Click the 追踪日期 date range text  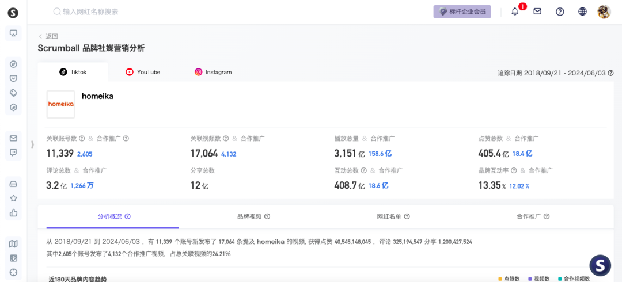pos(552,73)
